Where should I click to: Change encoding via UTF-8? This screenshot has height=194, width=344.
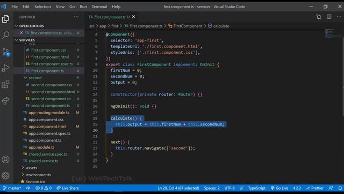(230, 188)
